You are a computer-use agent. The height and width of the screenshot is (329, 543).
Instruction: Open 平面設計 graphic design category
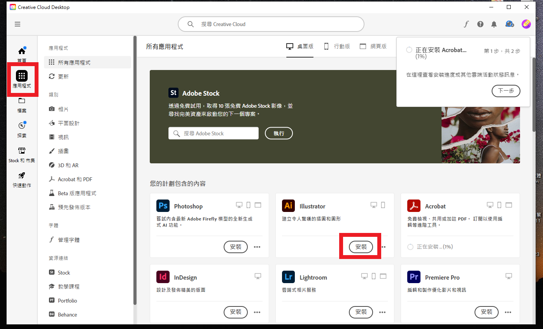click(x=88, y=123)
